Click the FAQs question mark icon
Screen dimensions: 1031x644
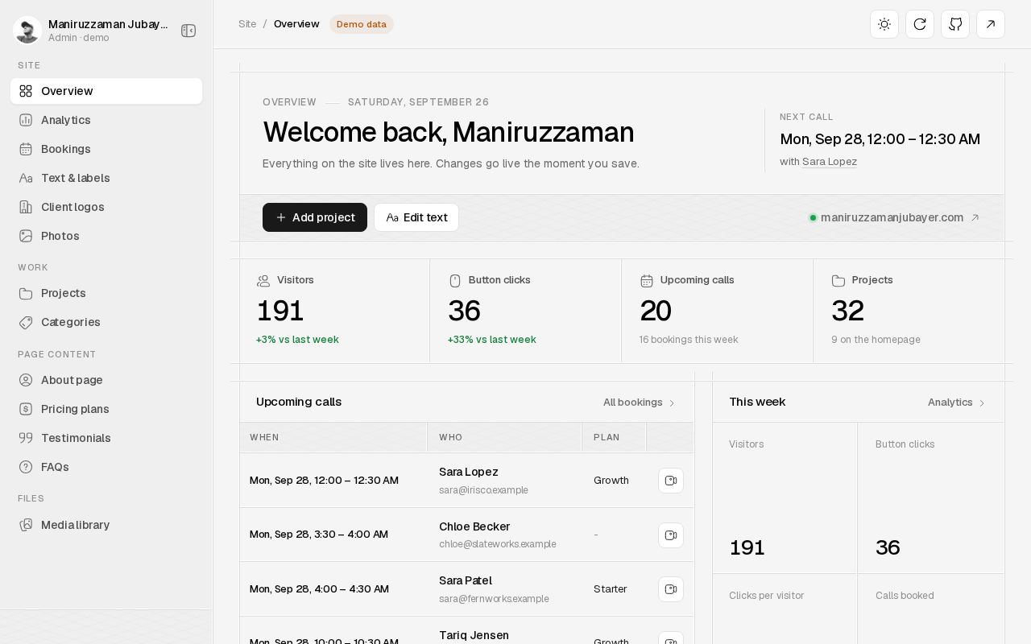pyautogui.click(x=26, y=467)
